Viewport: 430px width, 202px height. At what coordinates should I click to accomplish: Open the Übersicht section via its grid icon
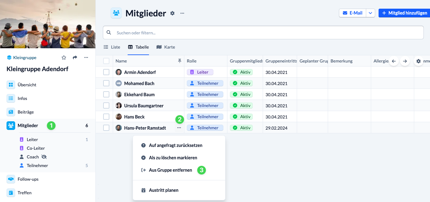coord(11,84)
